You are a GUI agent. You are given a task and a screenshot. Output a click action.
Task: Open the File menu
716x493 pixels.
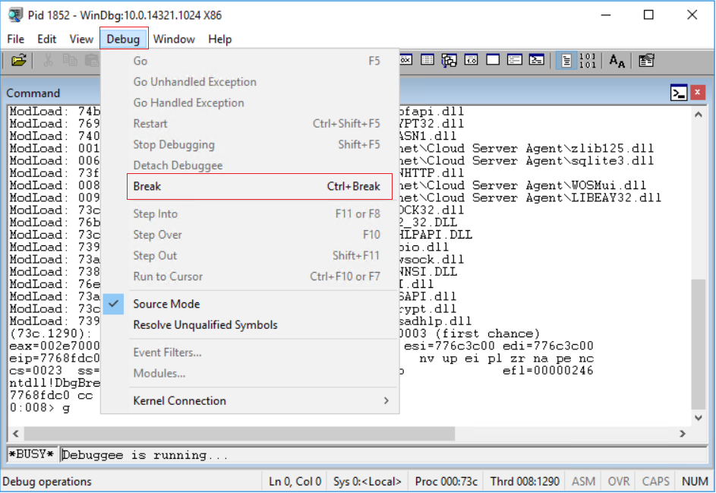click(x=15, y=39)
